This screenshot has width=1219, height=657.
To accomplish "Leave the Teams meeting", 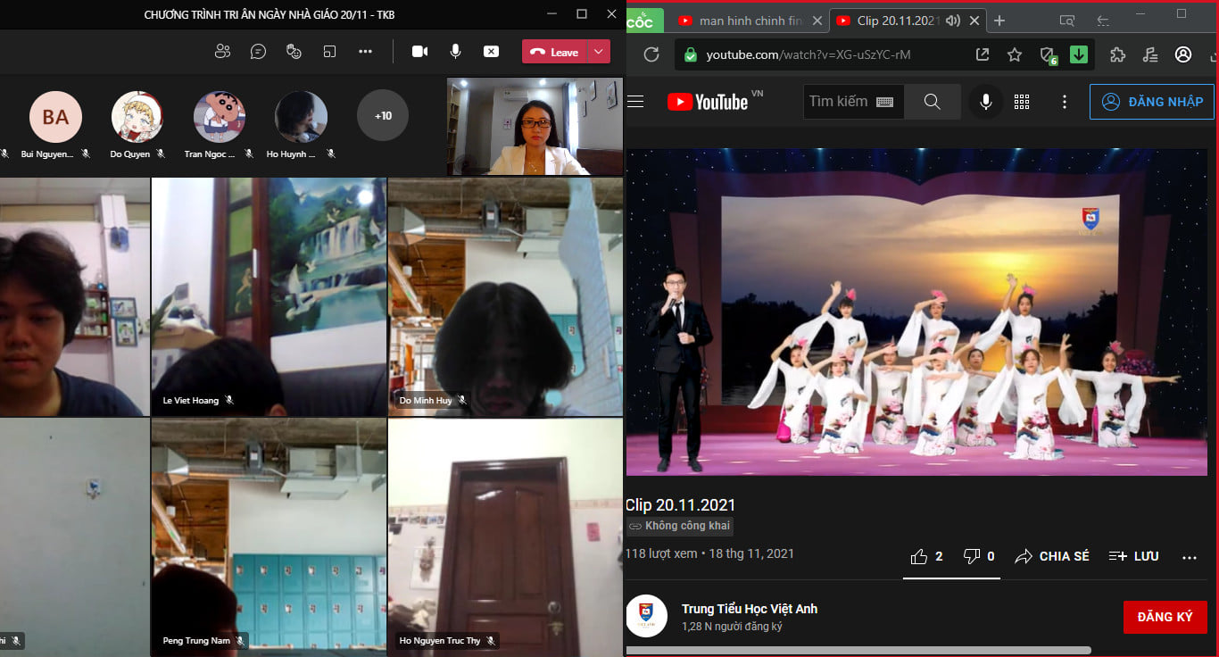I will pyautogui.click(x=554, y=52).
